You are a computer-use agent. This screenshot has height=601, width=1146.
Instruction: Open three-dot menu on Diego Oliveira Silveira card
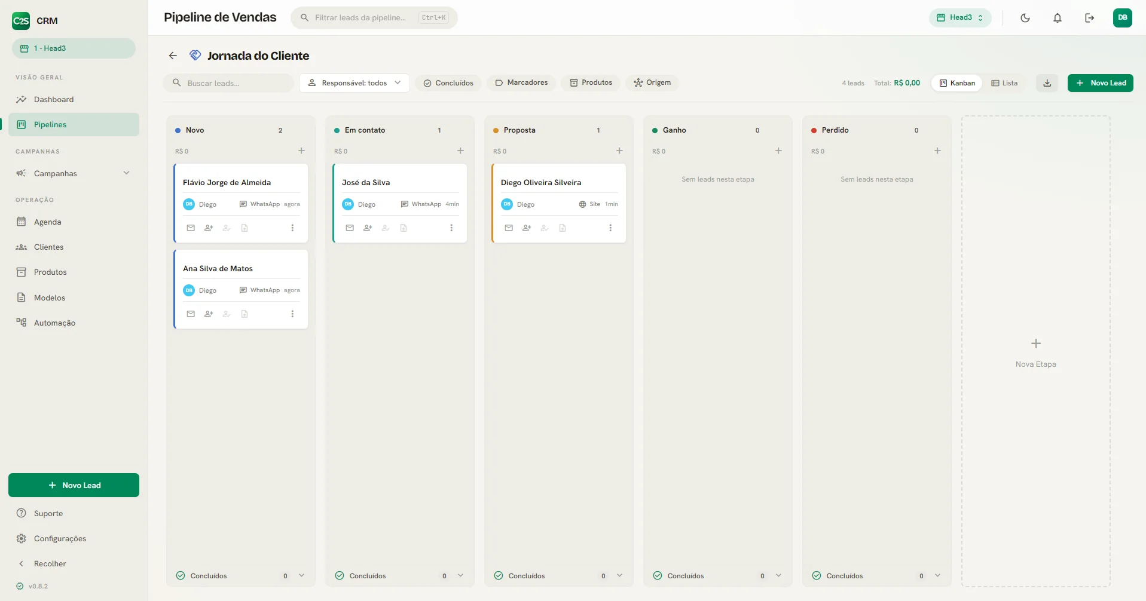[610, 228]
